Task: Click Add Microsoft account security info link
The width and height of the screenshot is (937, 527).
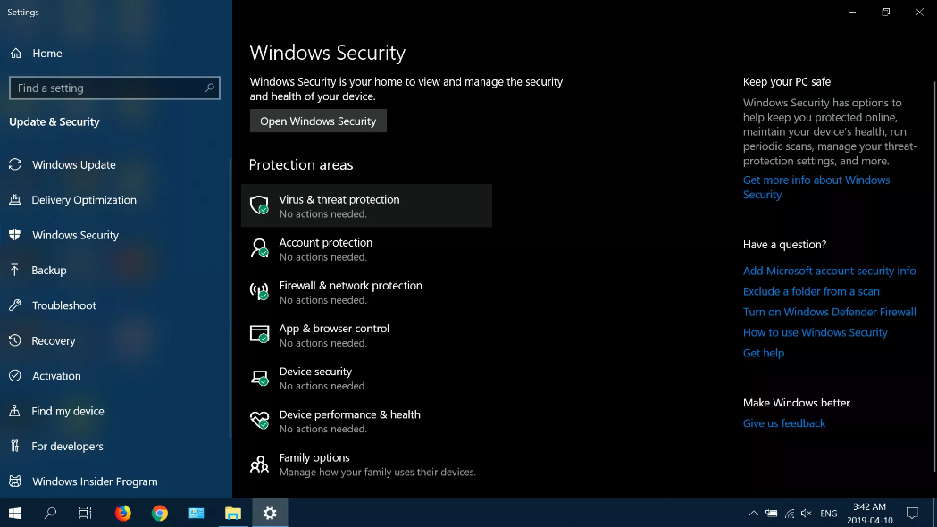Action: [830, 271]
